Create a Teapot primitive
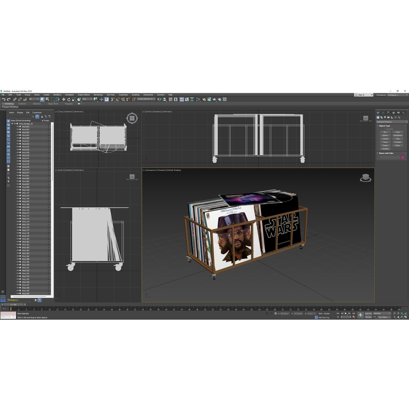The image size is (409, 409). [x=385, y=145]
